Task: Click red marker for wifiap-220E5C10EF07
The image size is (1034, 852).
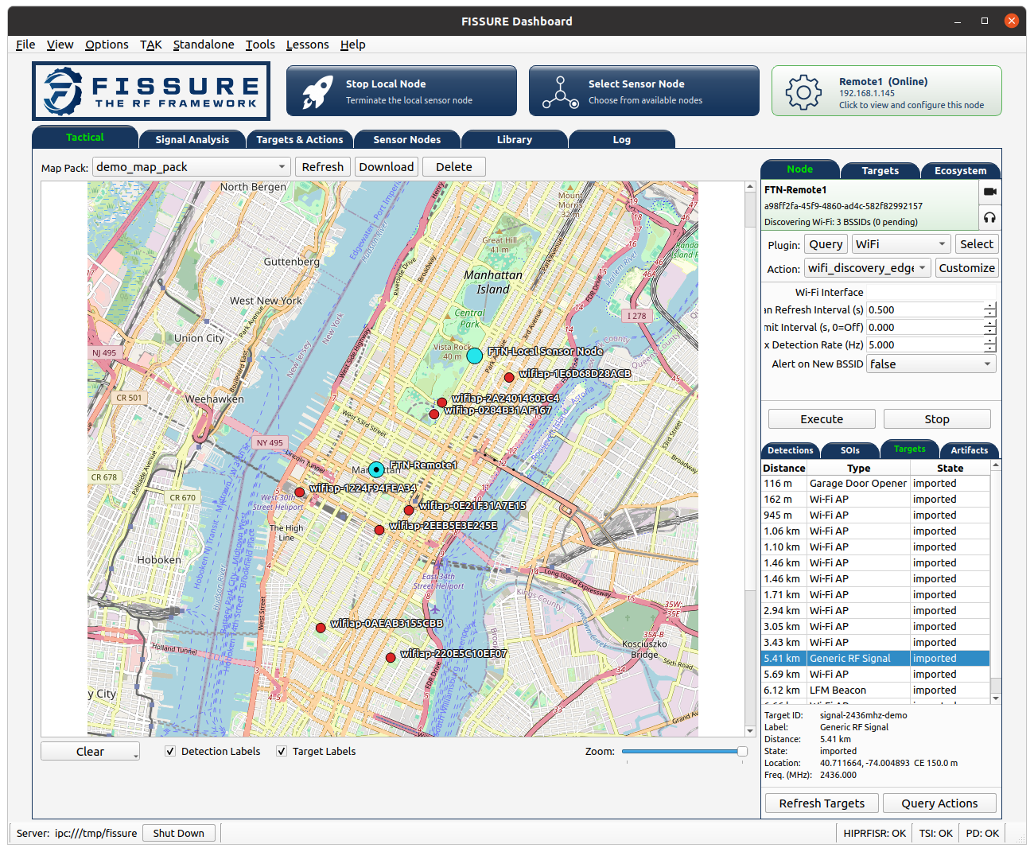Action: tap(391, 658)
